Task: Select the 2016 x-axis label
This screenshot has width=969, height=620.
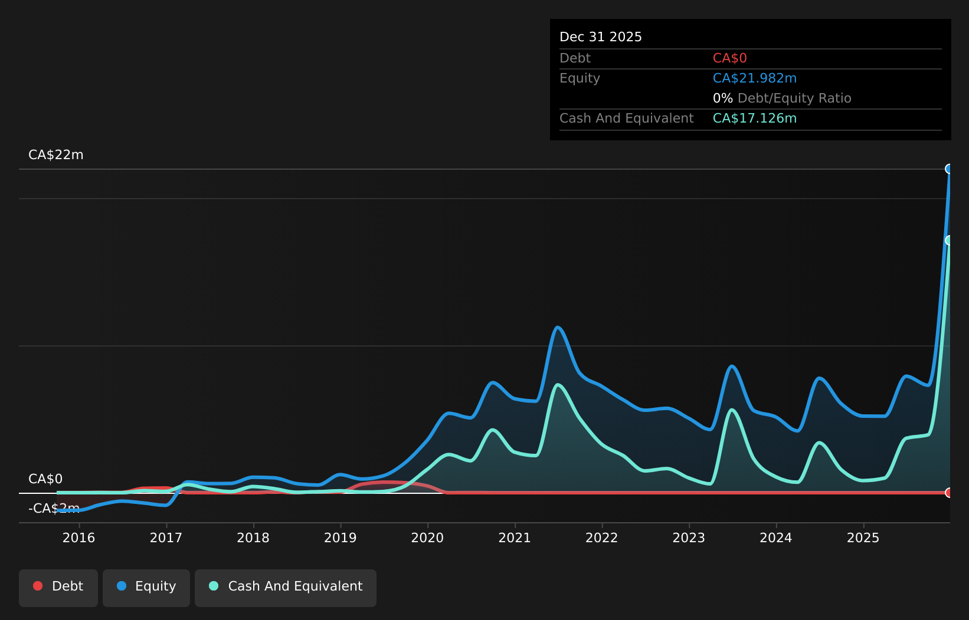Action: pyautogui.click(x=78, y=538)
